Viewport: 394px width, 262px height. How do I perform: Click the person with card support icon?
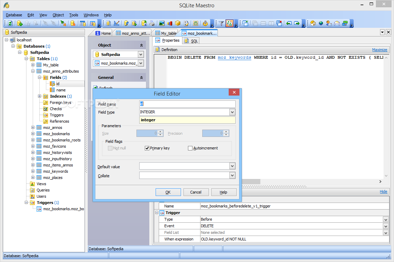pyautogui.click(x=329, y=23)
